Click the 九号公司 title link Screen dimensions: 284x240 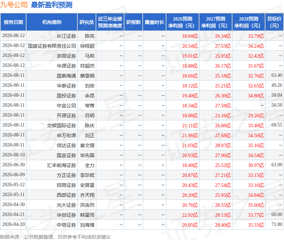[14, 5]
